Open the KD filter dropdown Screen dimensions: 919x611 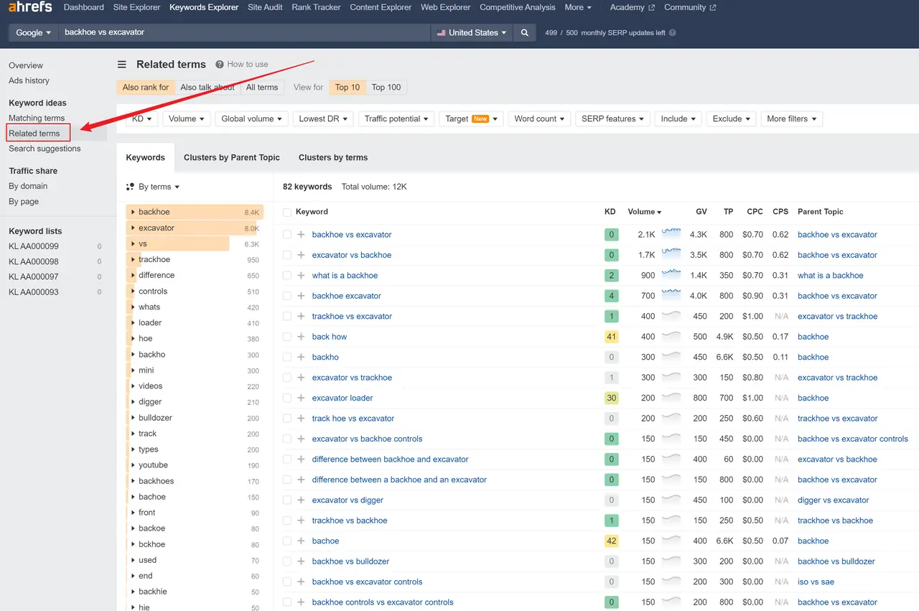(142, 119)
